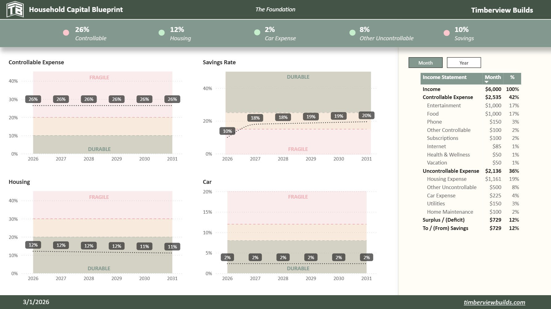Select the Income Statement column header
This screenshot has width=551, height=309.
tap(444, 77)
